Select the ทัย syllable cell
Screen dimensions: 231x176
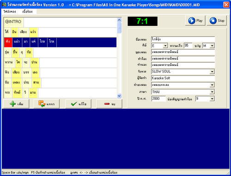[29, 52]
